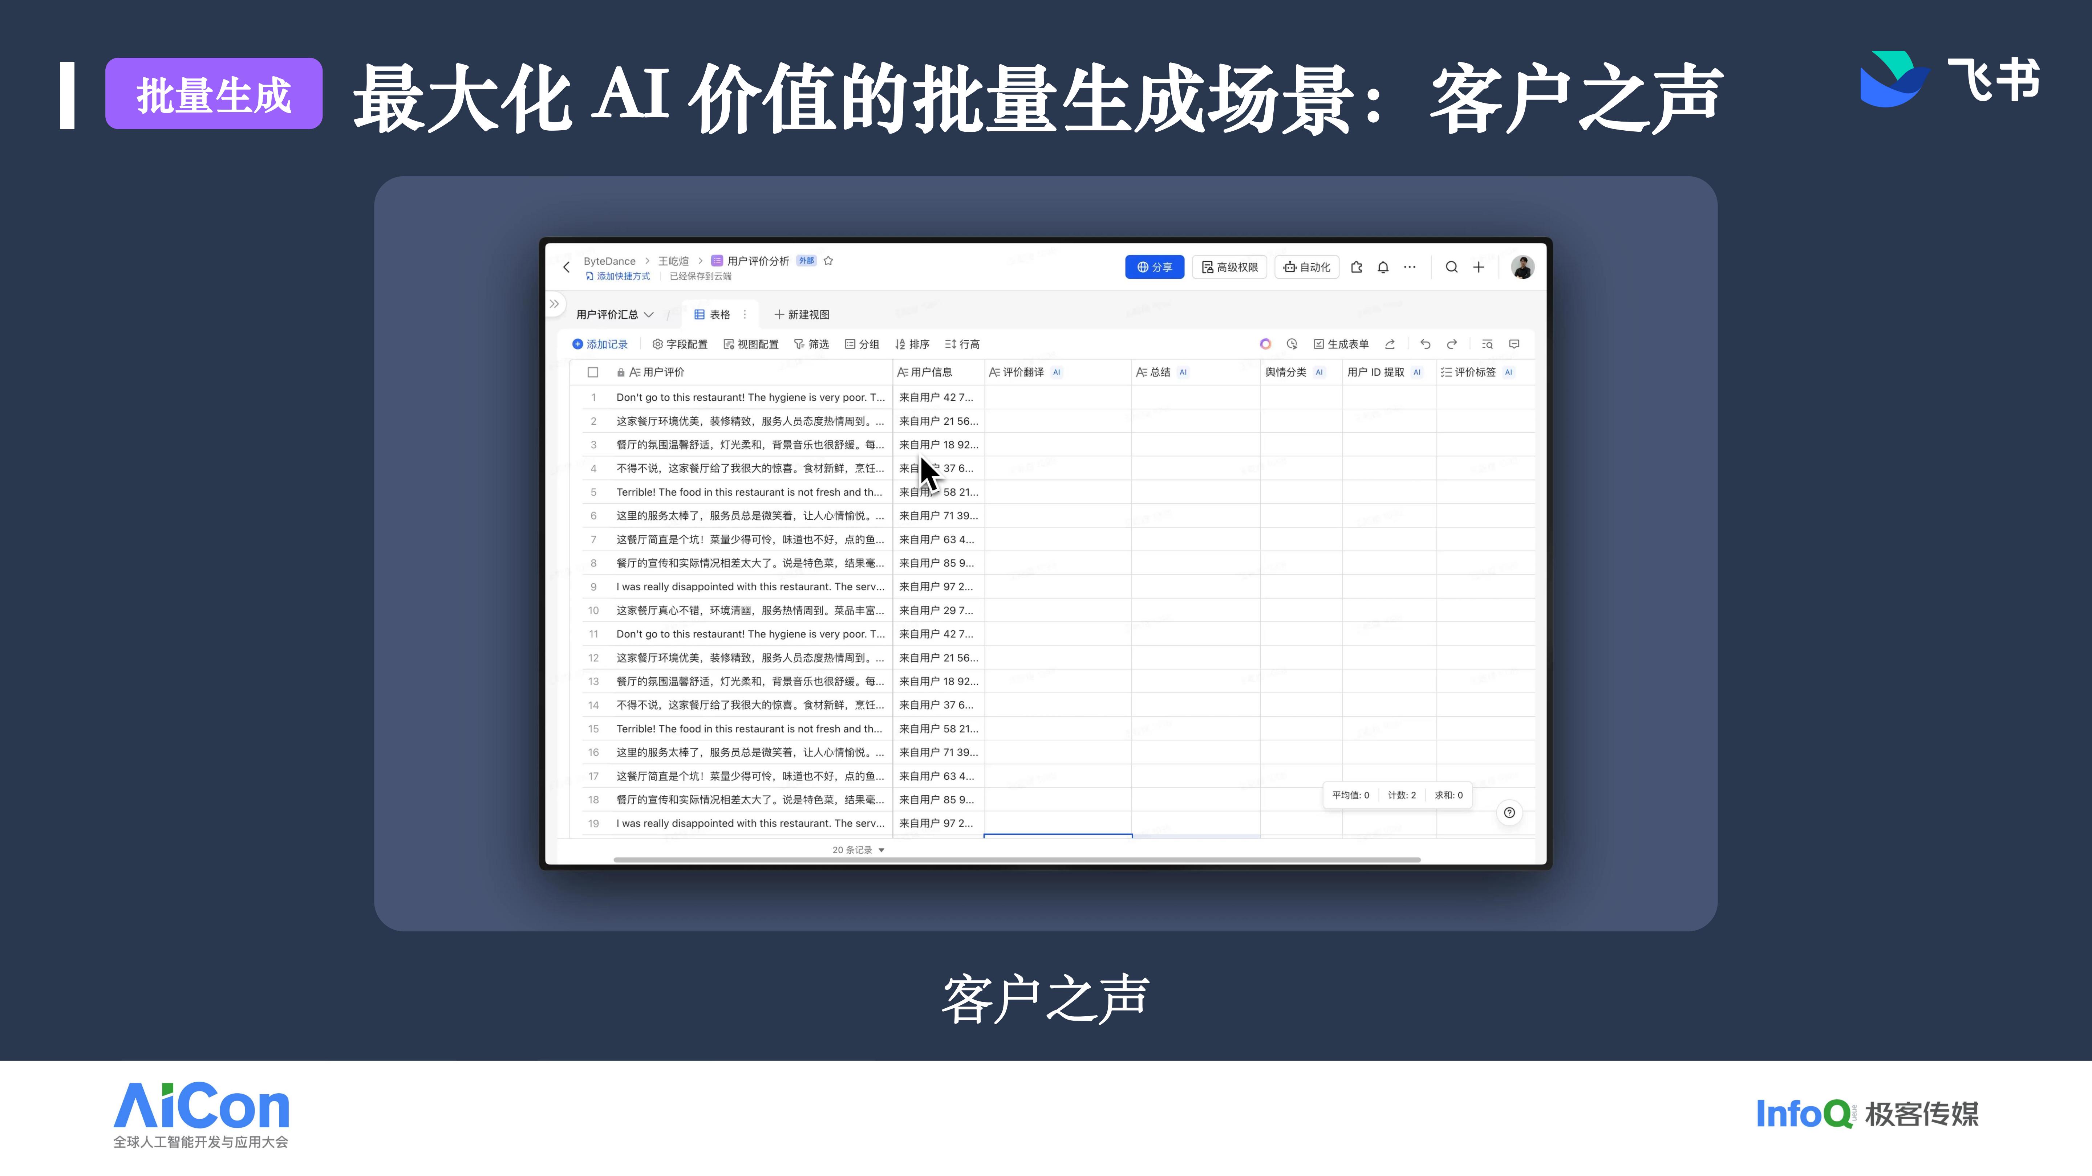The height and width of the screenshot is (1176, 2092).
Task: Open find-in-table search icon
Action: [1487, 344]
